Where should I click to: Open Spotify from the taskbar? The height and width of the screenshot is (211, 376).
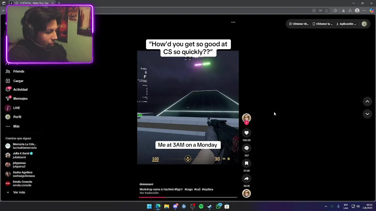201,207
